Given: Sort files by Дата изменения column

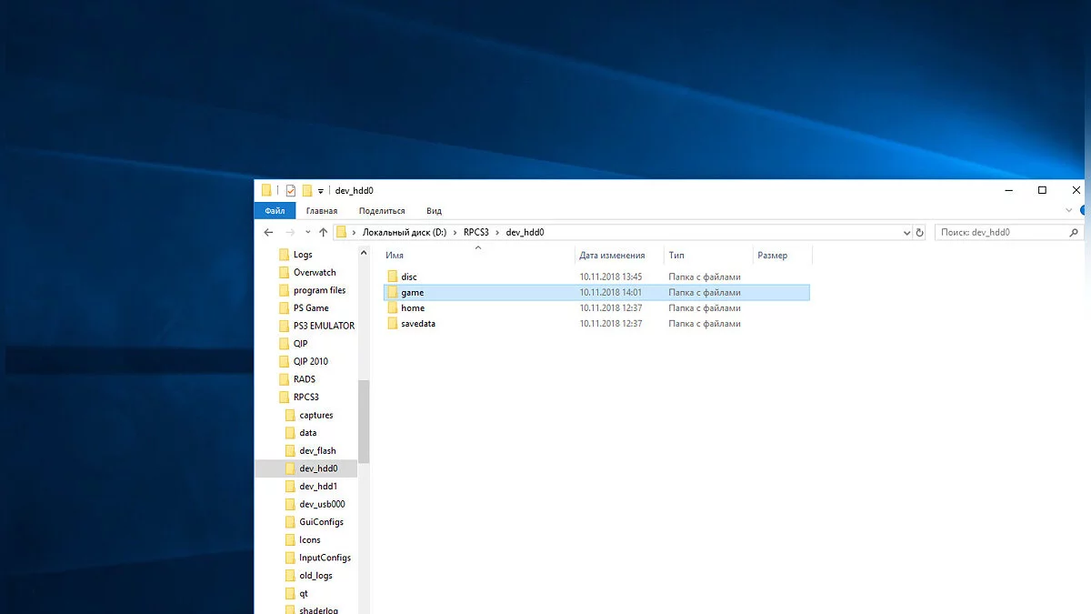Looking at the screenshot, I should [612, 256].
